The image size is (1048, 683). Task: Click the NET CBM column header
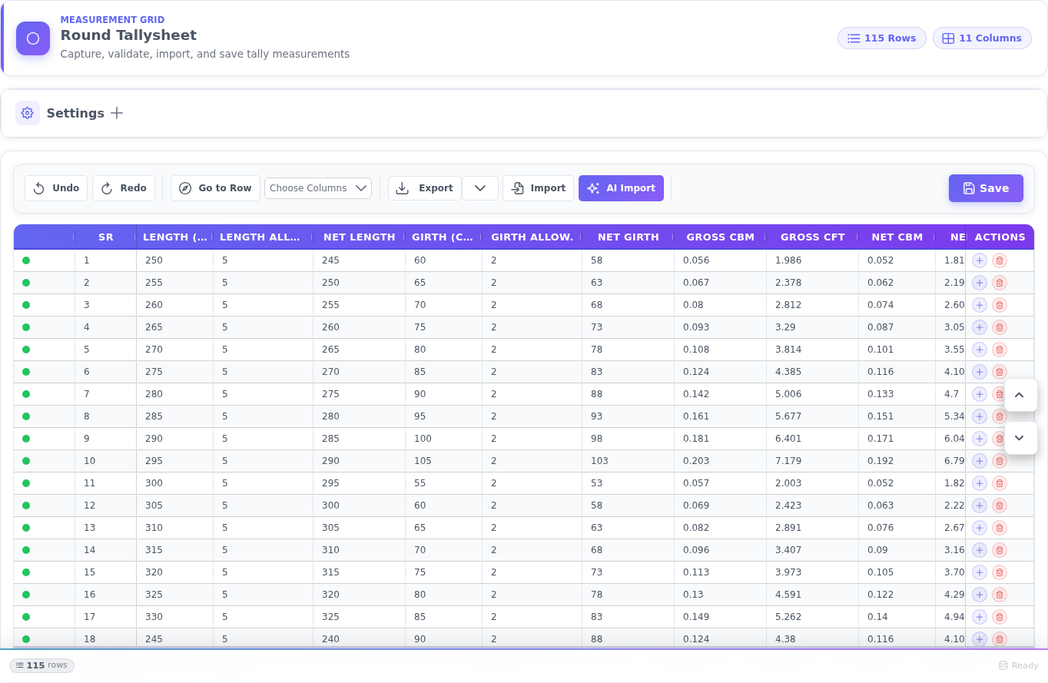[x=897, y=237]
